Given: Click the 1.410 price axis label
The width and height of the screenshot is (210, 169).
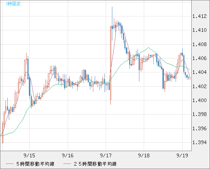Looking at the screenshot, I should [199, 30].
